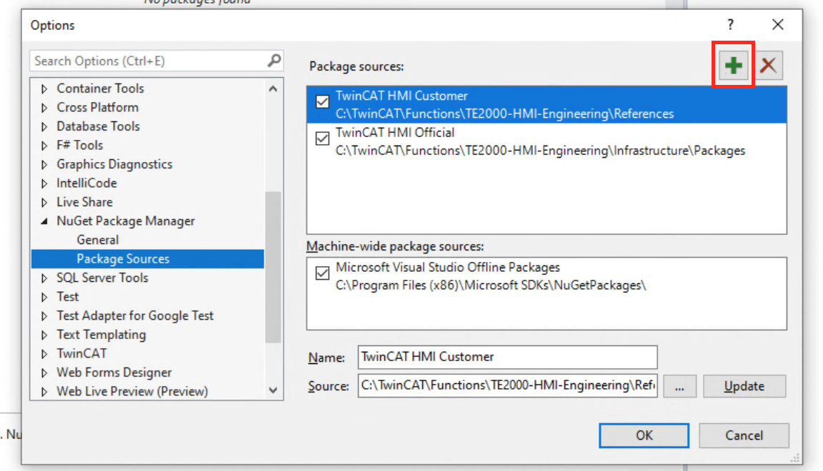
Task: Toggle TwinCAT HMI Official source checkbox
Action: [x=322, y=138]
